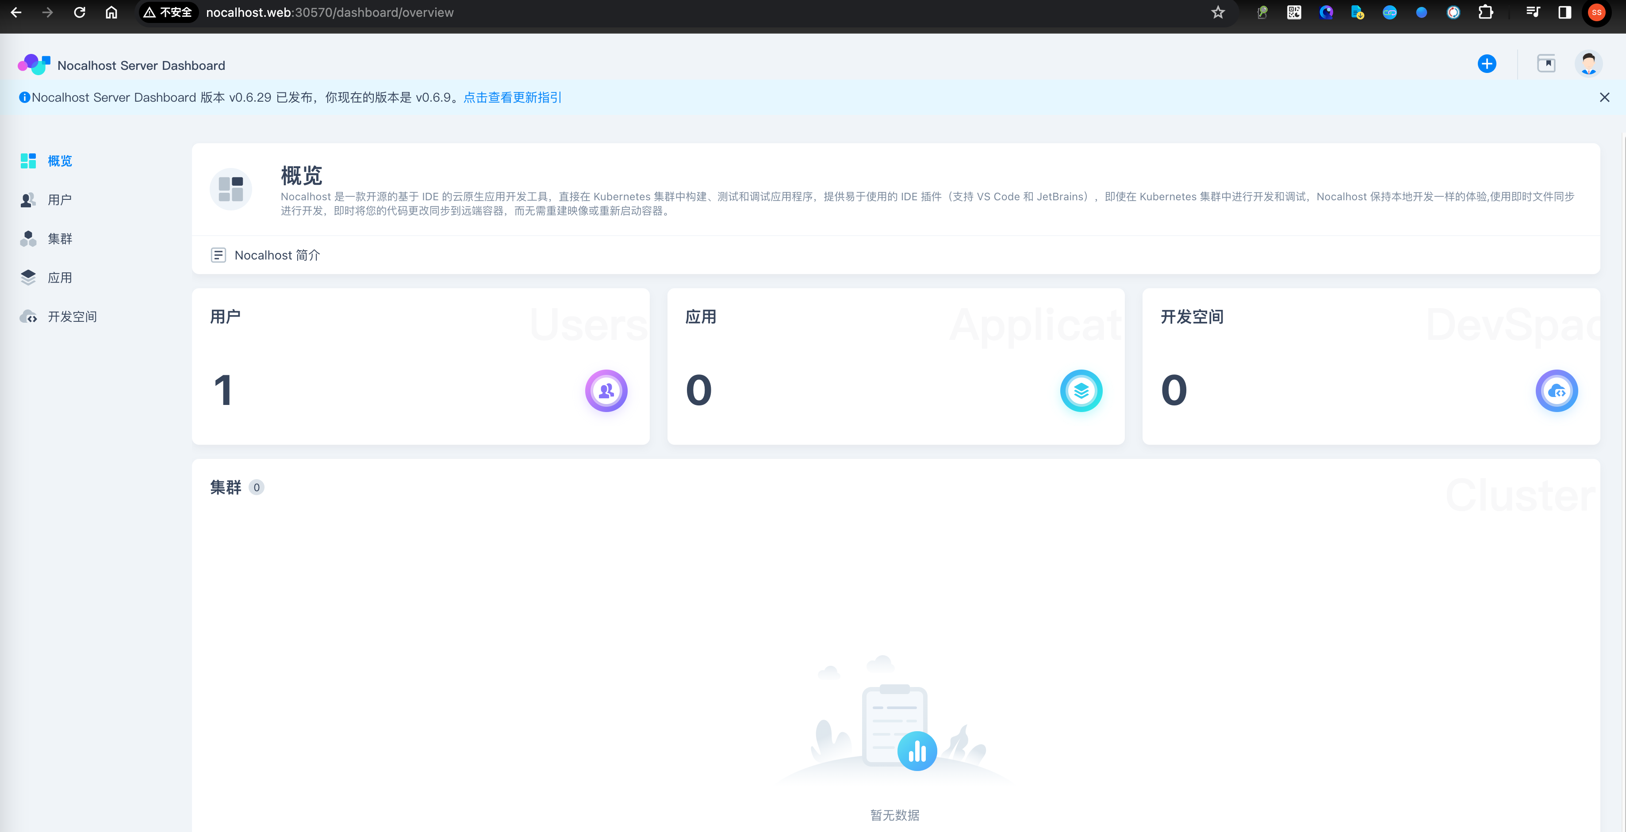This screenshot has width=1626, height=832.
Task: Click the blue plus add button
Action: pos(1487,64)
